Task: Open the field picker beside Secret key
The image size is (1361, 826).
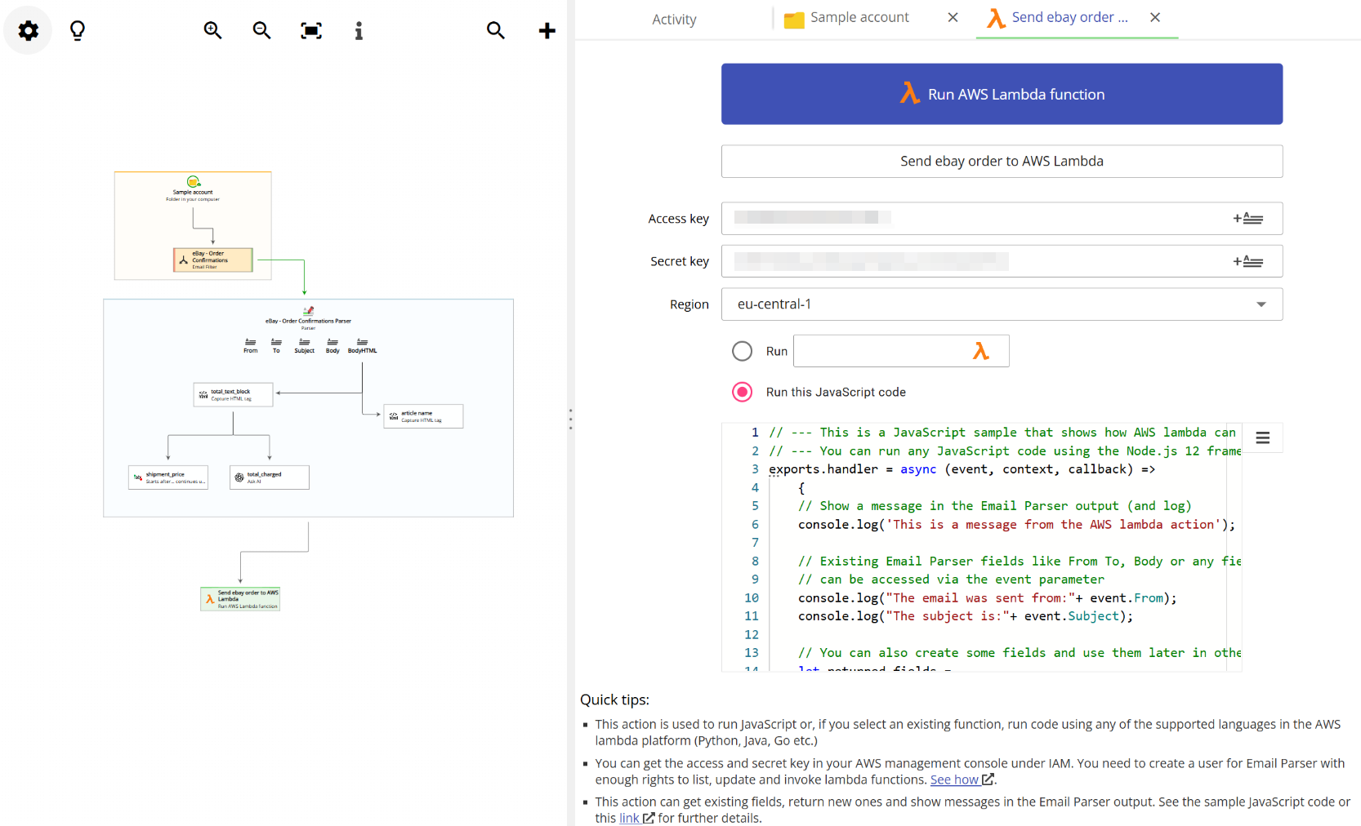Action: coord(1248,260)
